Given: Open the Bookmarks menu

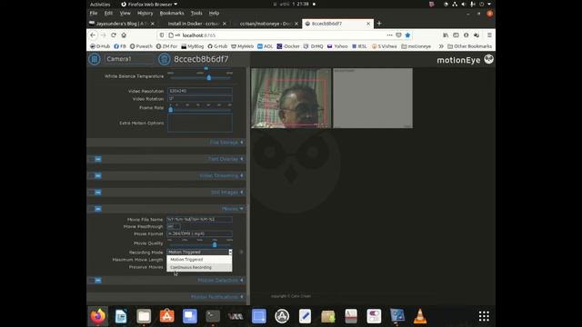Looking at the screenshot, I should pyautogui.click(x=172, y=13).
